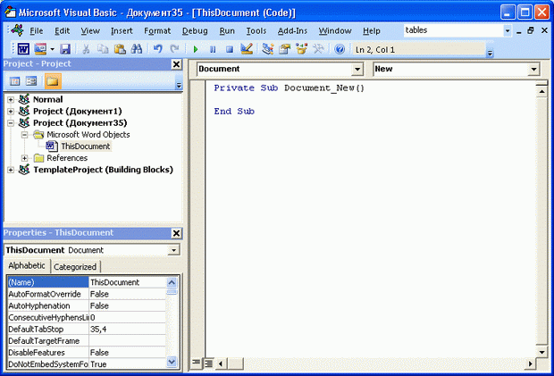This screenshot has height=376, width=554.
Task: Open Visual Basic Help icon
Action: pos(340,49)
